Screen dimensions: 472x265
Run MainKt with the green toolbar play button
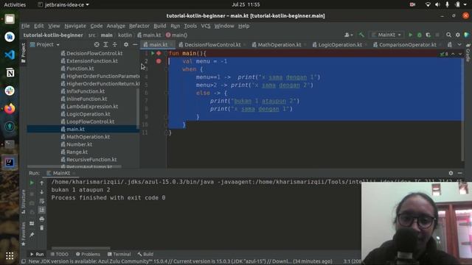[410, 35]
